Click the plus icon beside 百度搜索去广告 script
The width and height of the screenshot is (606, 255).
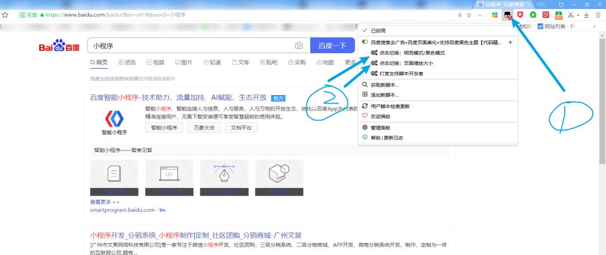coord(510,42)
